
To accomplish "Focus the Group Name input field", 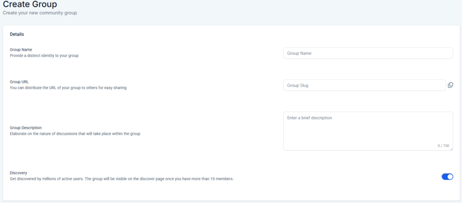I will [x=368, y=53].
